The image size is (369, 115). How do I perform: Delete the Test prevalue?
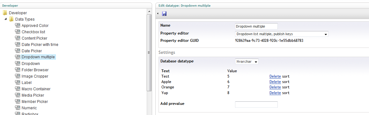(x=275, y=76)
